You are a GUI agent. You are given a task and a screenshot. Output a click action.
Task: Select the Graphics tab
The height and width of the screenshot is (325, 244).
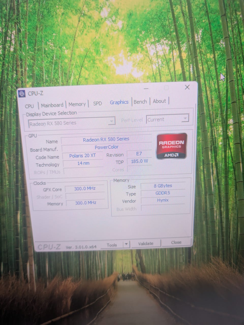[x=119, y=102]
